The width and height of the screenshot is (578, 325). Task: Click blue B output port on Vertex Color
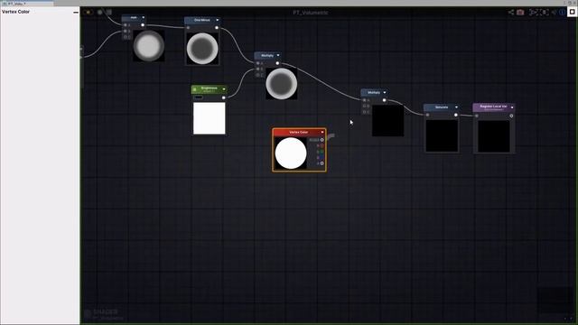(x=322, y=158)
